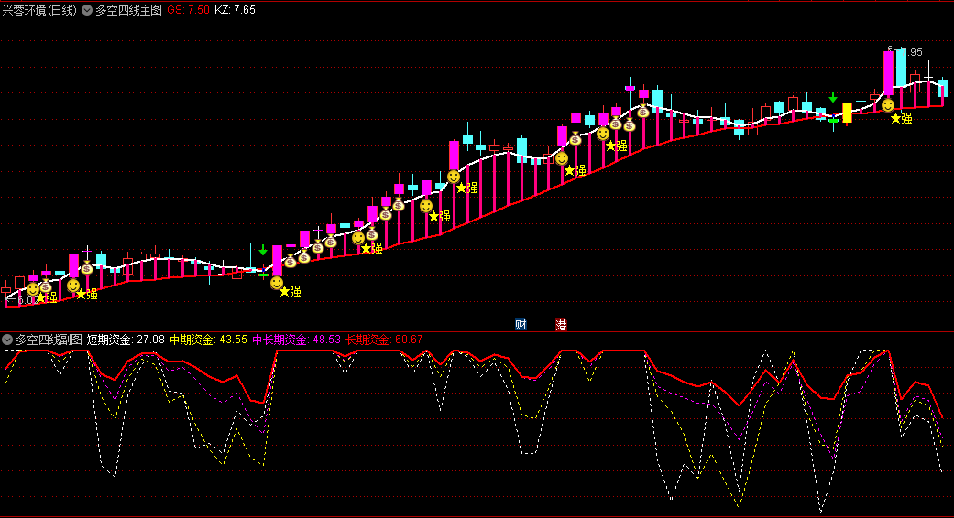Click the 7.95 high price label
Screen dimensions: 954x518
(910, 52)
